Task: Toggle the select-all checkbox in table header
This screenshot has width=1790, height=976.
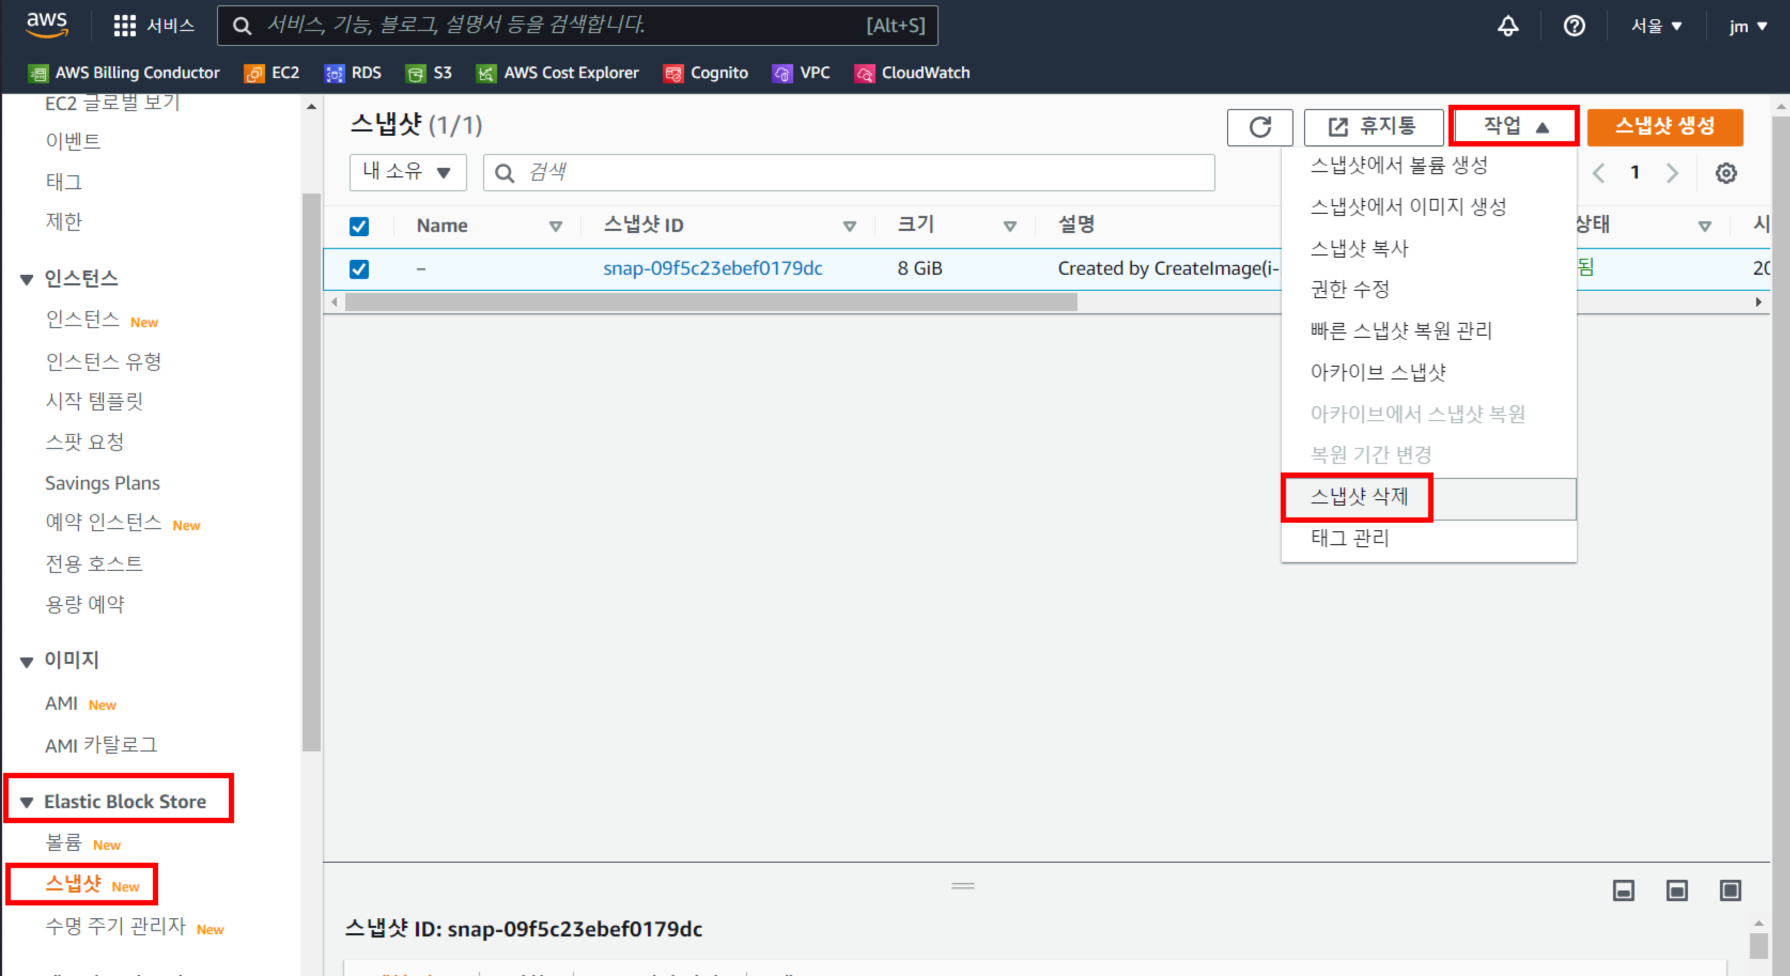Action: tap(359, 227)
